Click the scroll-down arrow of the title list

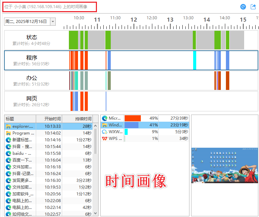[x=95, y=213]
